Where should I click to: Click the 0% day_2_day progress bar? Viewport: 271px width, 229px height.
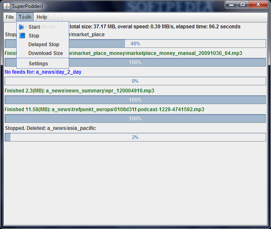click(x=135, y=81)
